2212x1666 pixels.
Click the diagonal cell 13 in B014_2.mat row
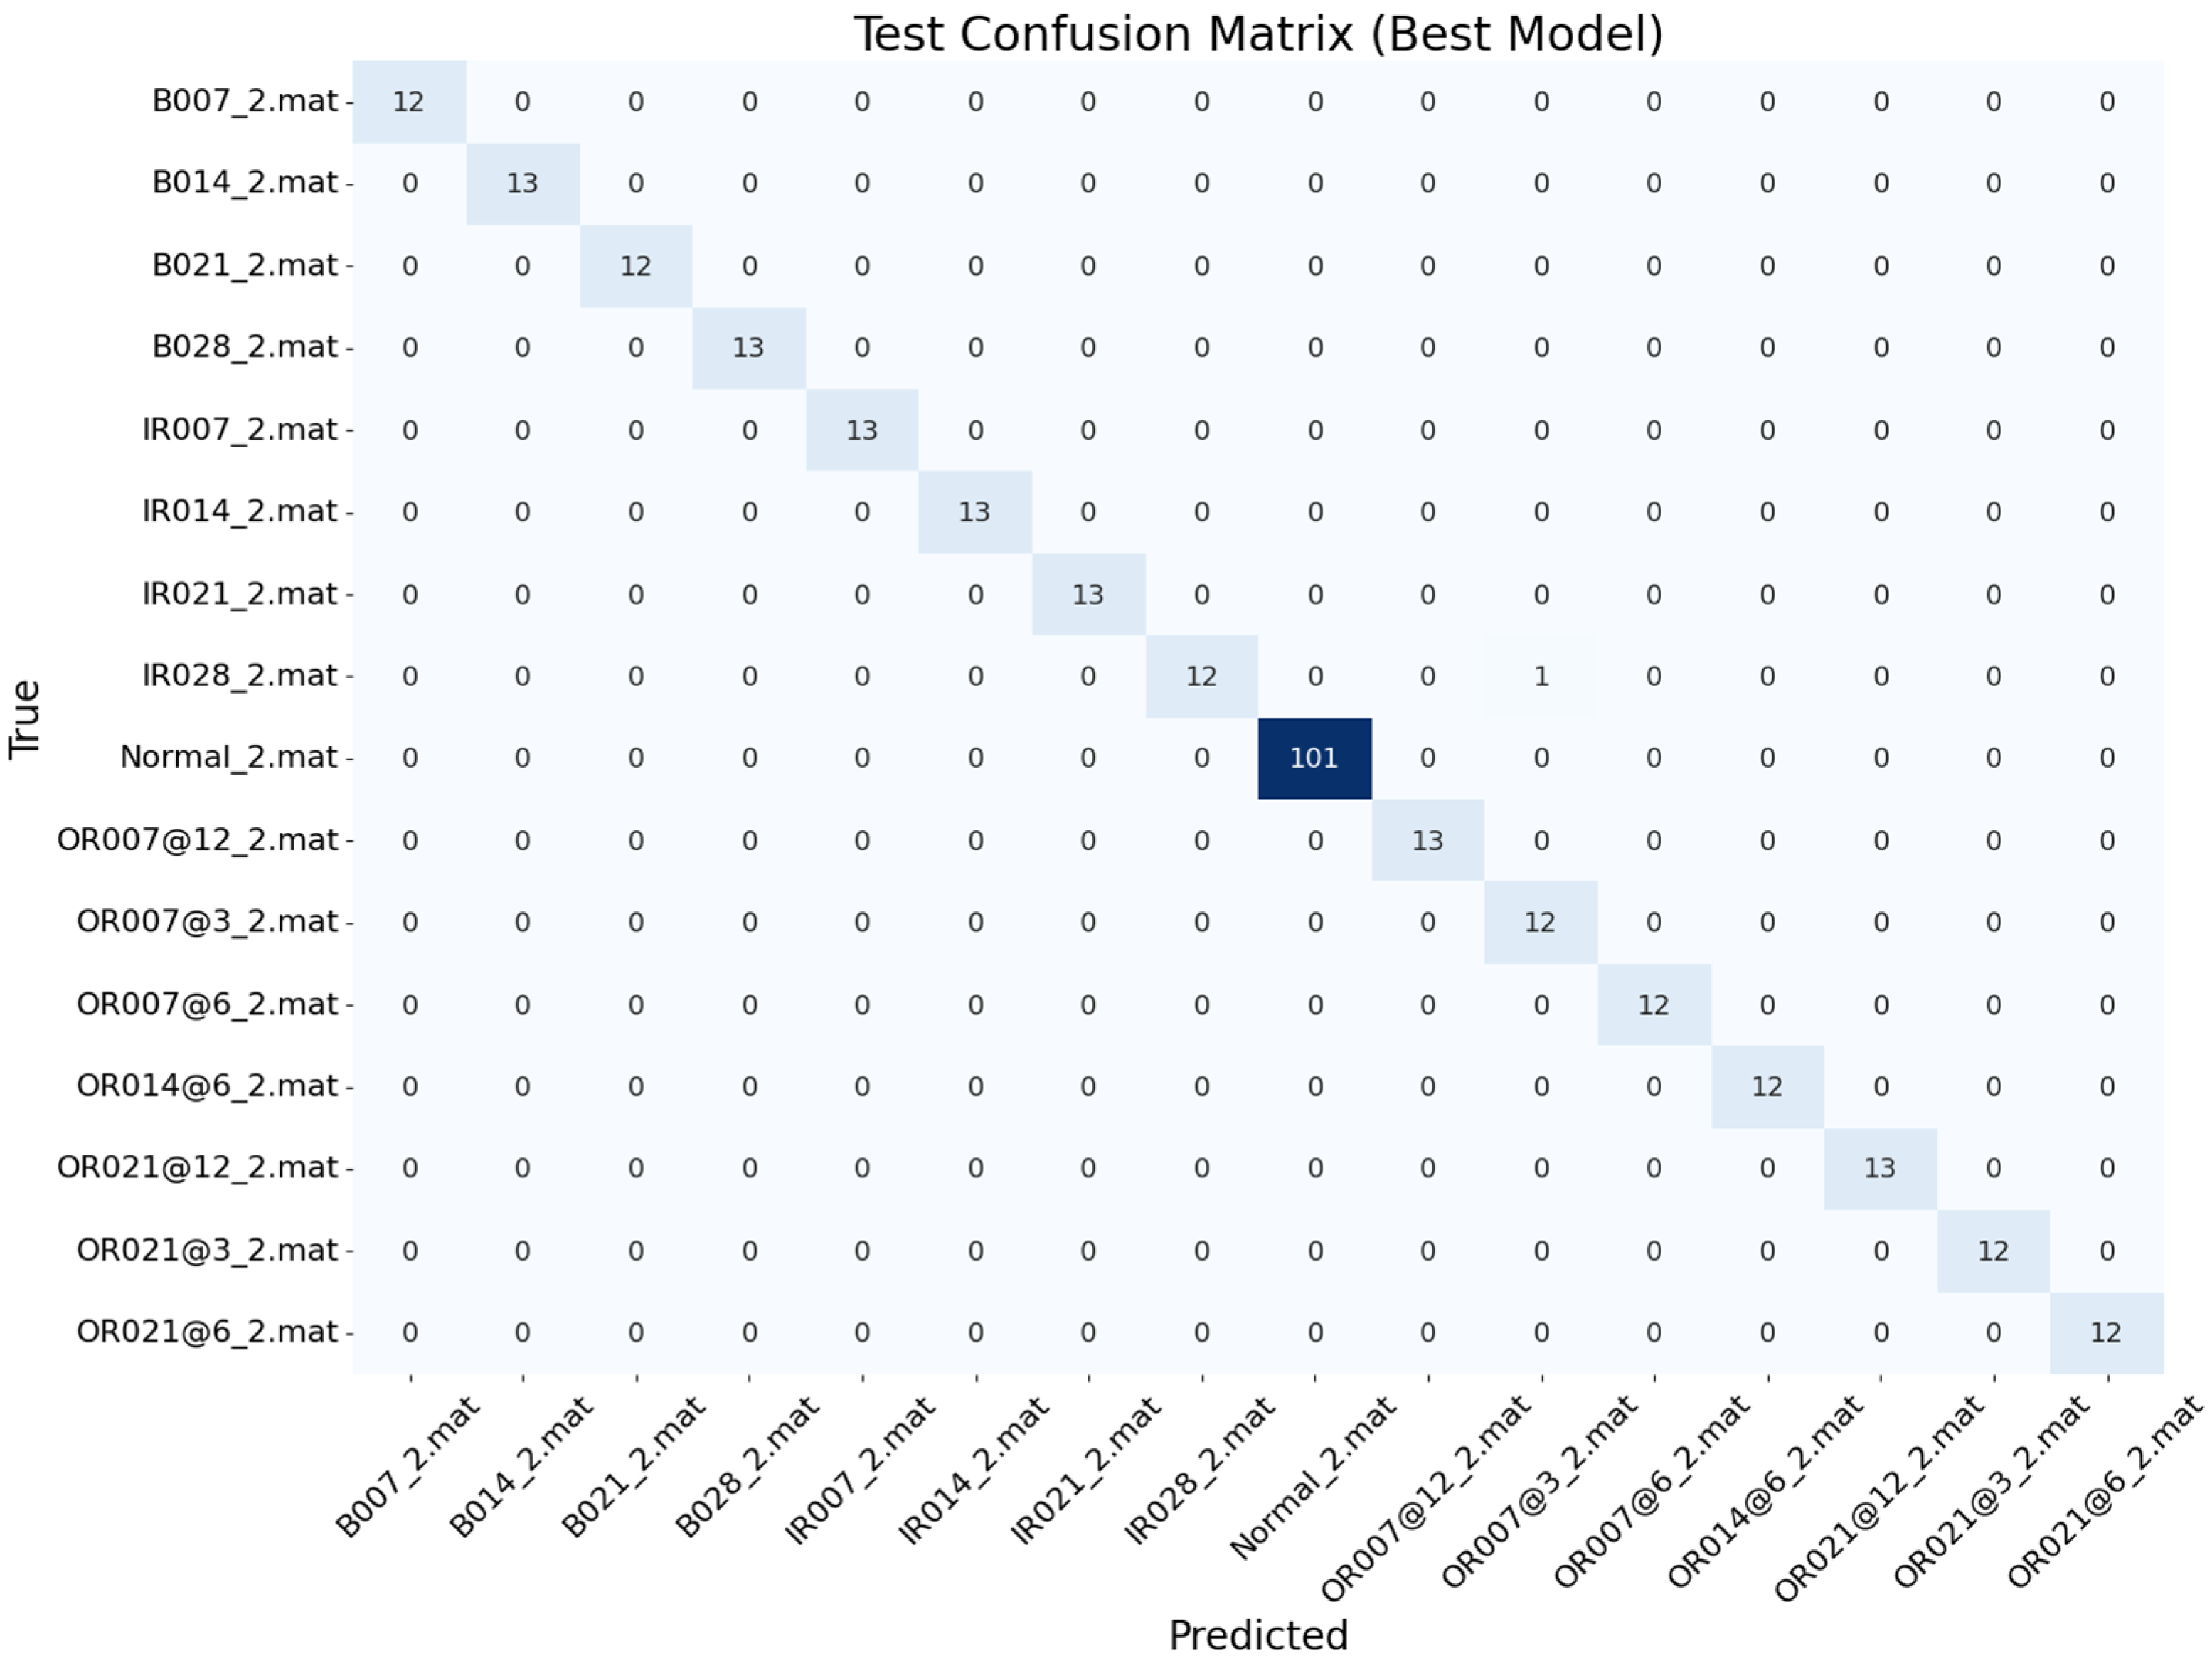click(x=522, y=183)
